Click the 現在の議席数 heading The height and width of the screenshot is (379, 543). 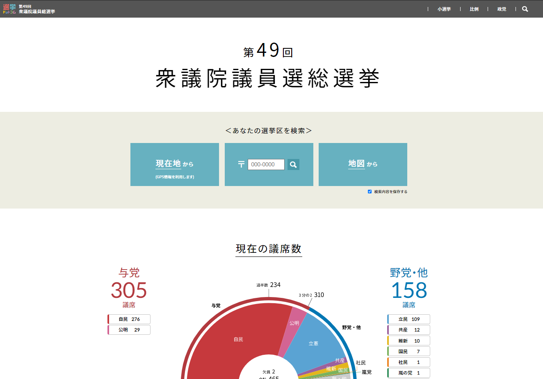coord(269,249)
